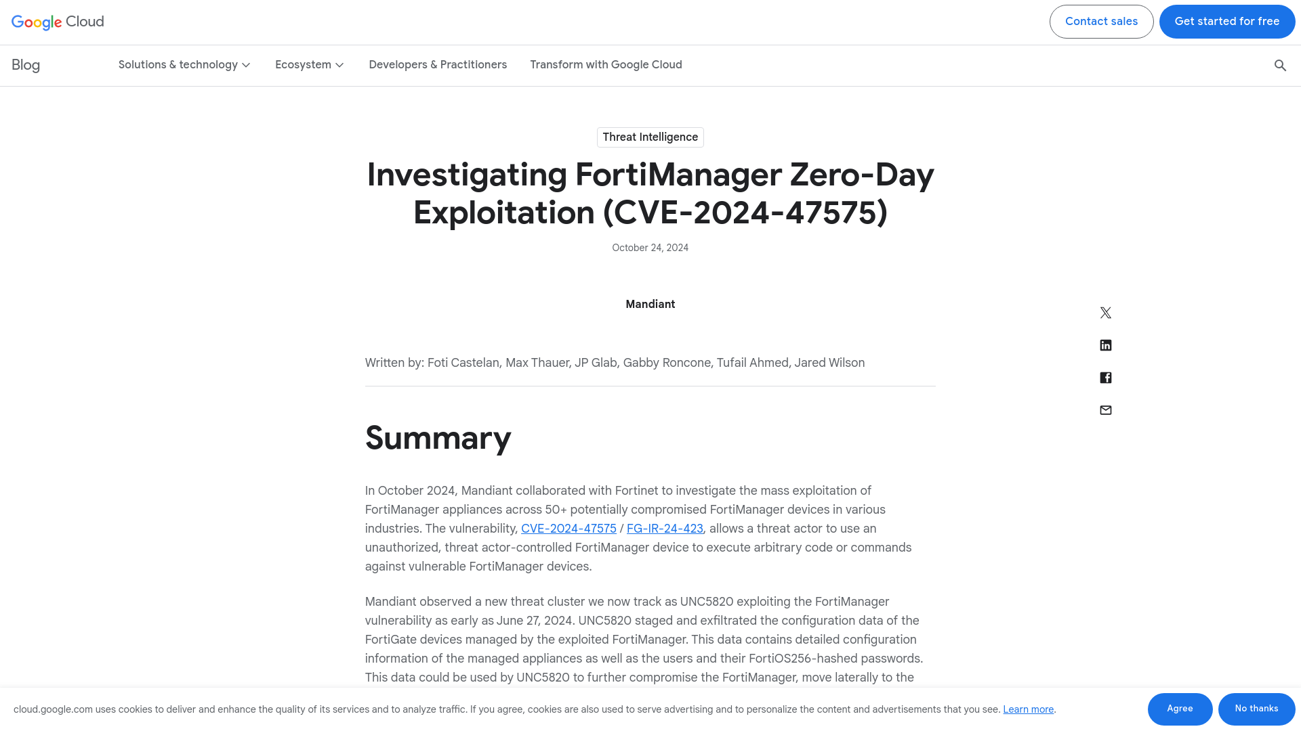Expand the Ecosystem dropdown menu
This screenshot has width=1301, height=731.
309,64
